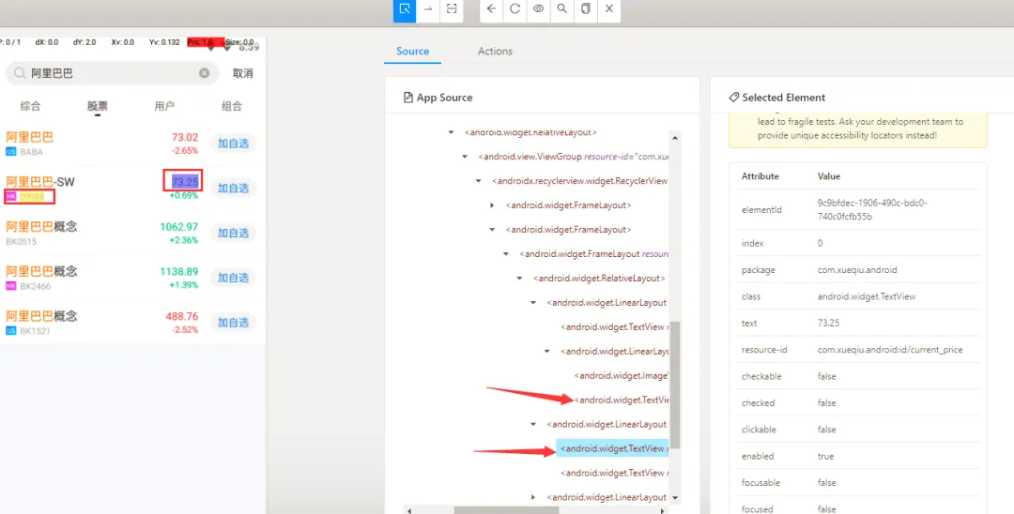Click the elementId value 9c9bfdec-1906-490c
This screenshot has height=514, width=1014.
click(872, 209)
